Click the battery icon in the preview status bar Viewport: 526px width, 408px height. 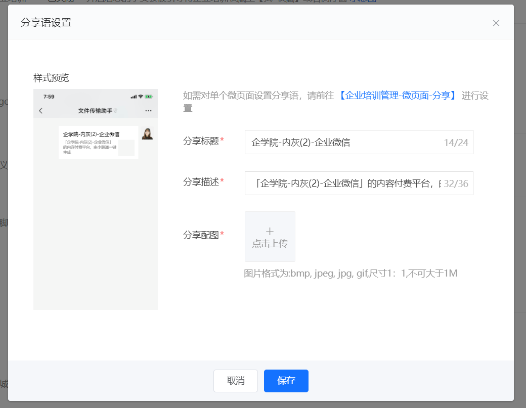click(x=149, y=97)
